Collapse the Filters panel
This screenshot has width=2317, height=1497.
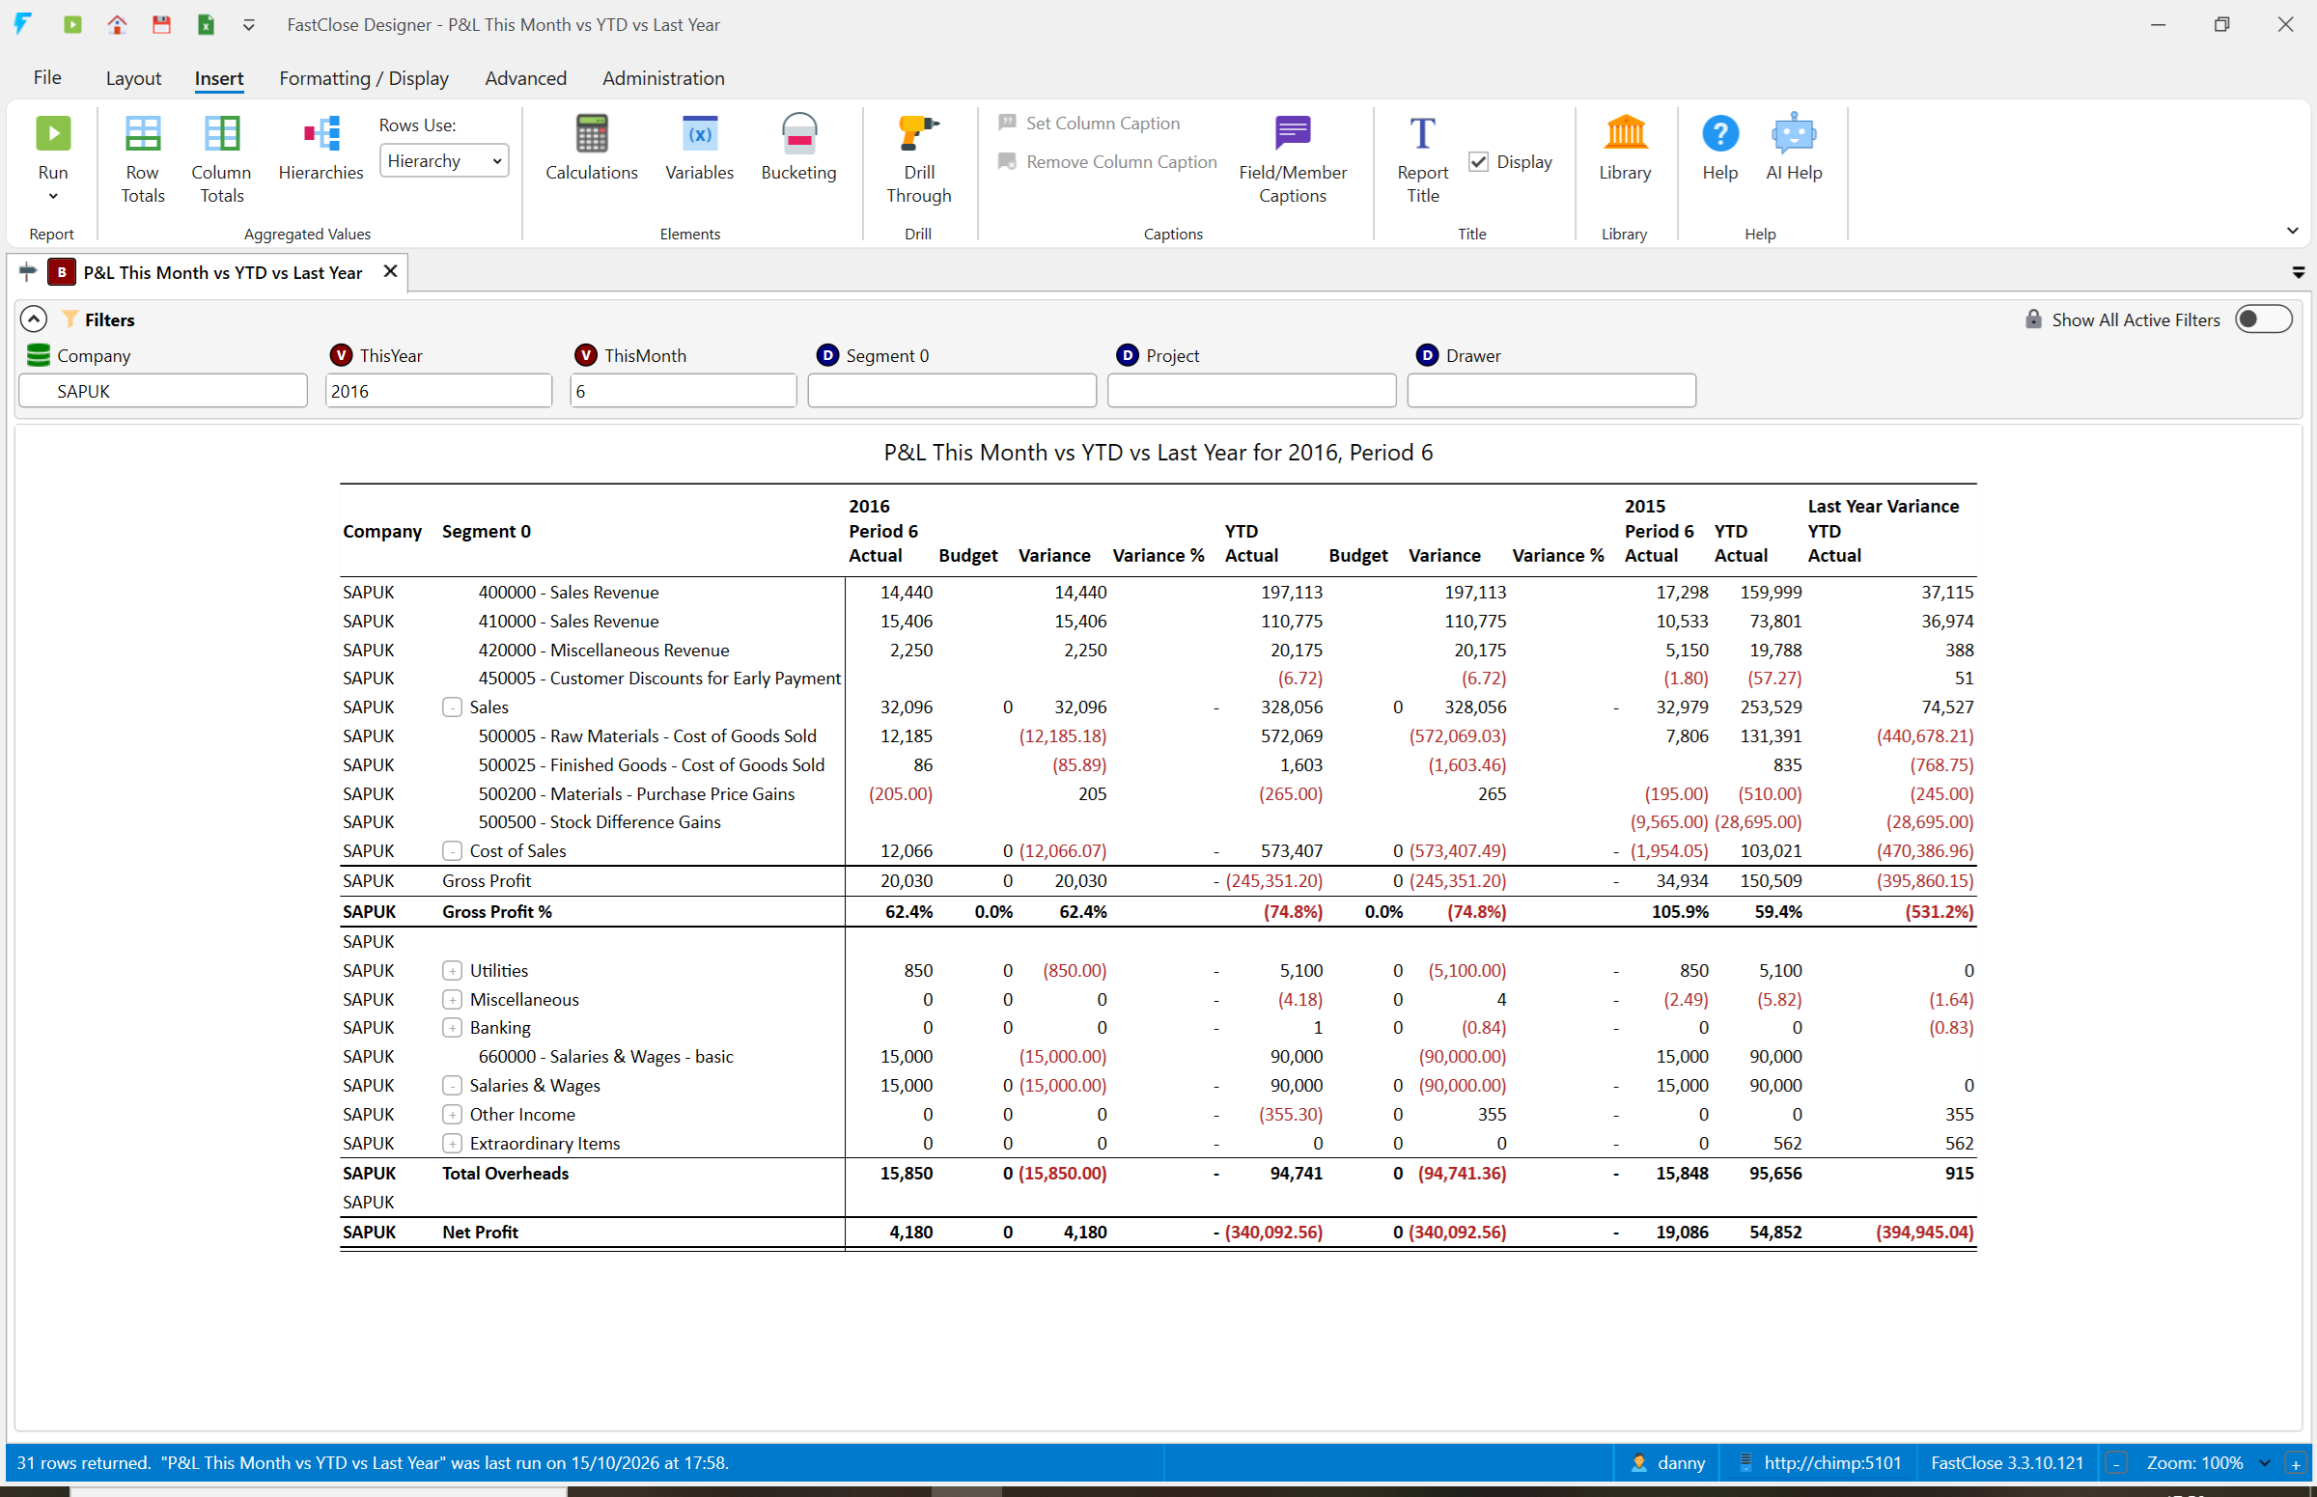click(34, 319)
